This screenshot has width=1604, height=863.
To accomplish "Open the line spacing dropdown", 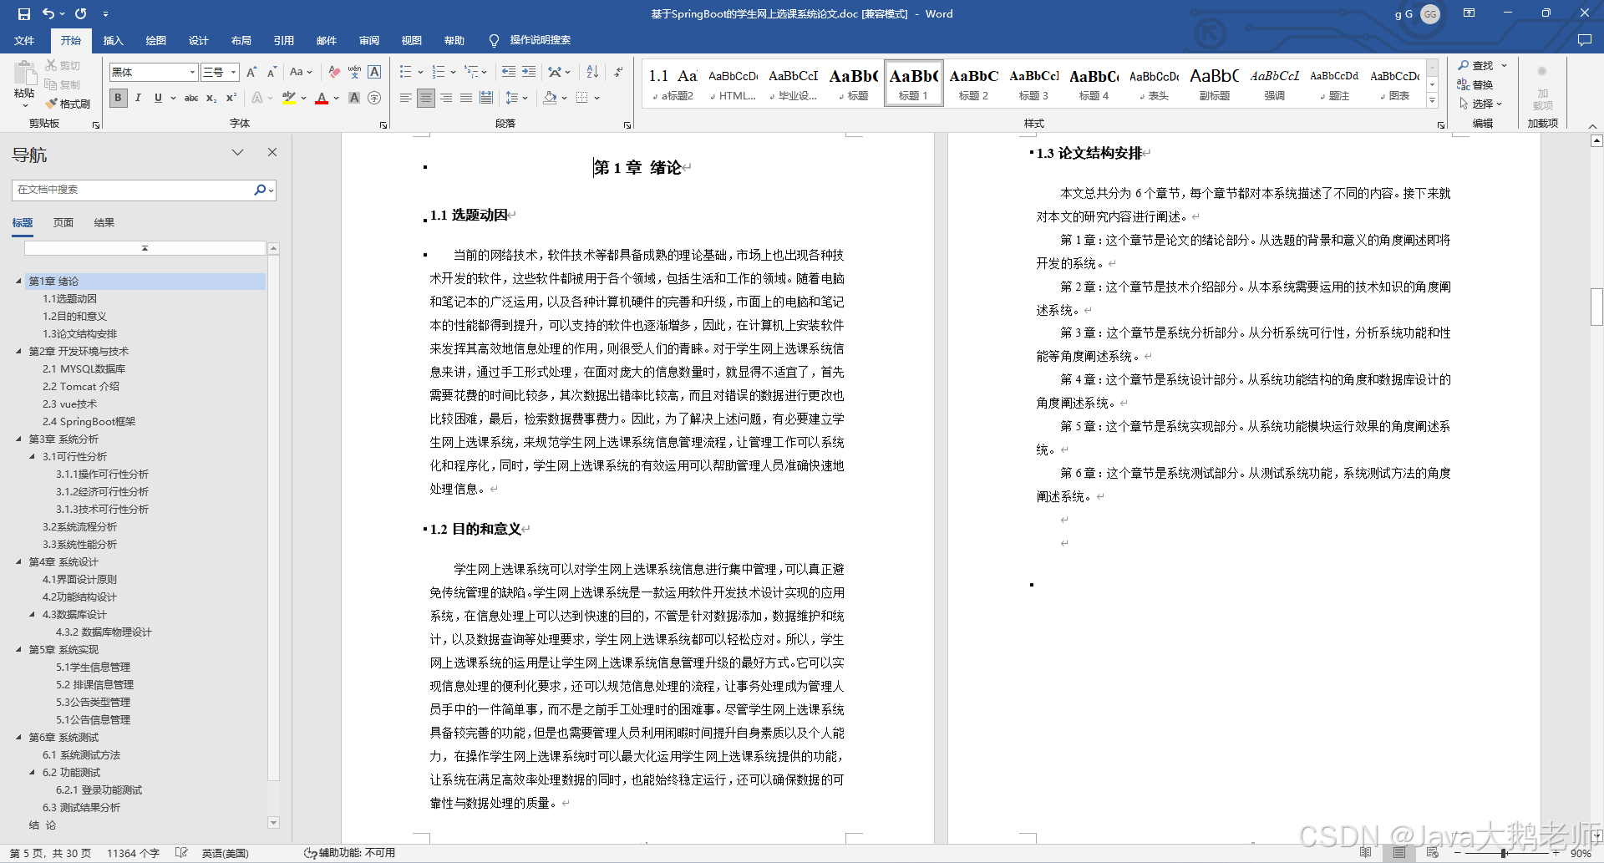I will click(x=517, y=98).
